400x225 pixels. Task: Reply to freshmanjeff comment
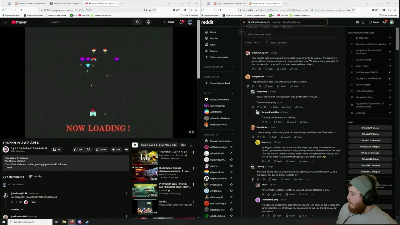pos(34,202)
